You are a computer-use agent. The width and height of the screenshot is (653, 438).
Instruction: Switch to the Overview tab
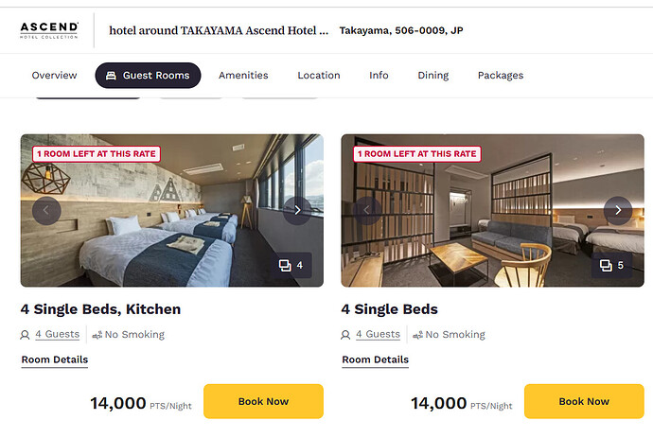(x=54, y=76)
